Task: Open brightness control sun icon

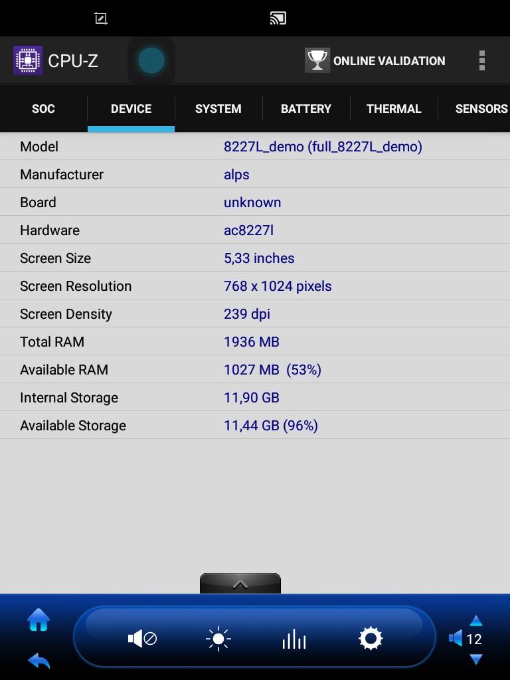Action: point(218,639)
